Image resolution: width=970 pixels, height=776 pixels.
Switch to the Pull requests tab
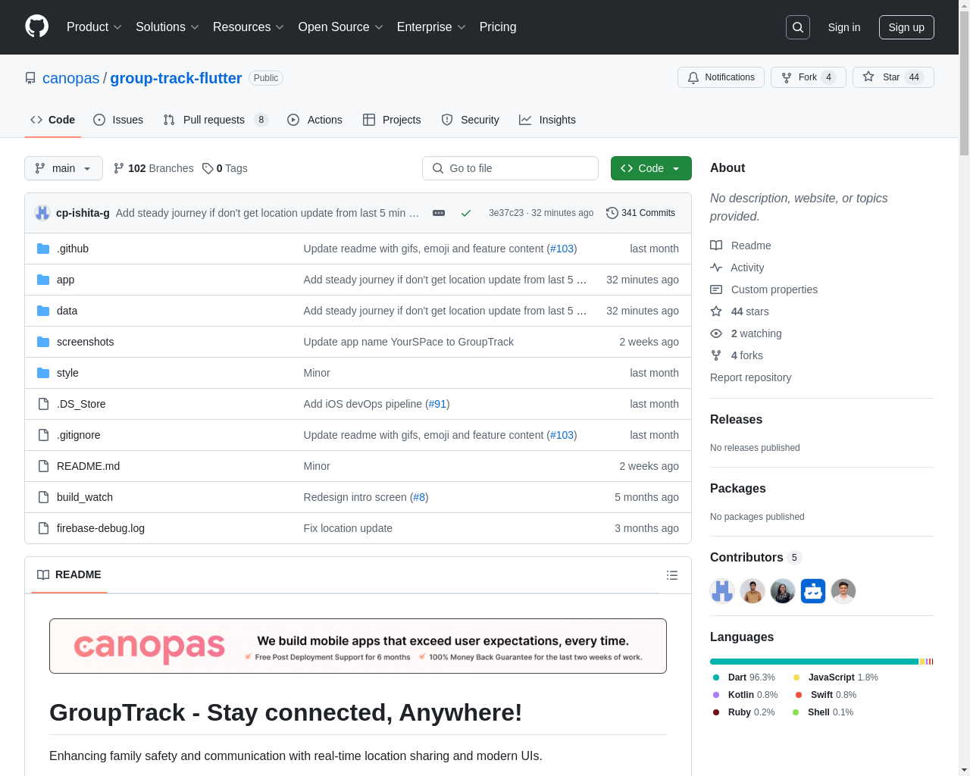pos(216,120)
